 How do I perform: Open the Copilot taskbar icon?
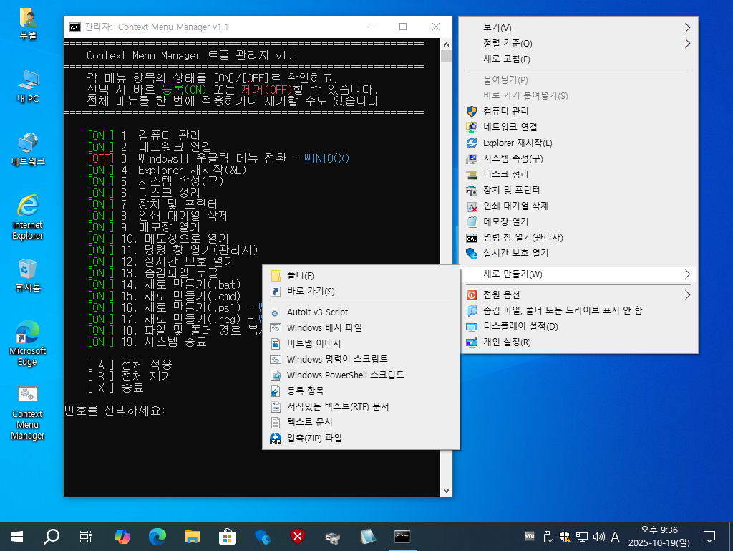[x=122, y=537]
